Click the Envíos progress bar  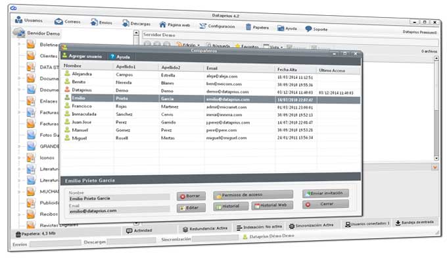click(55, 243)
